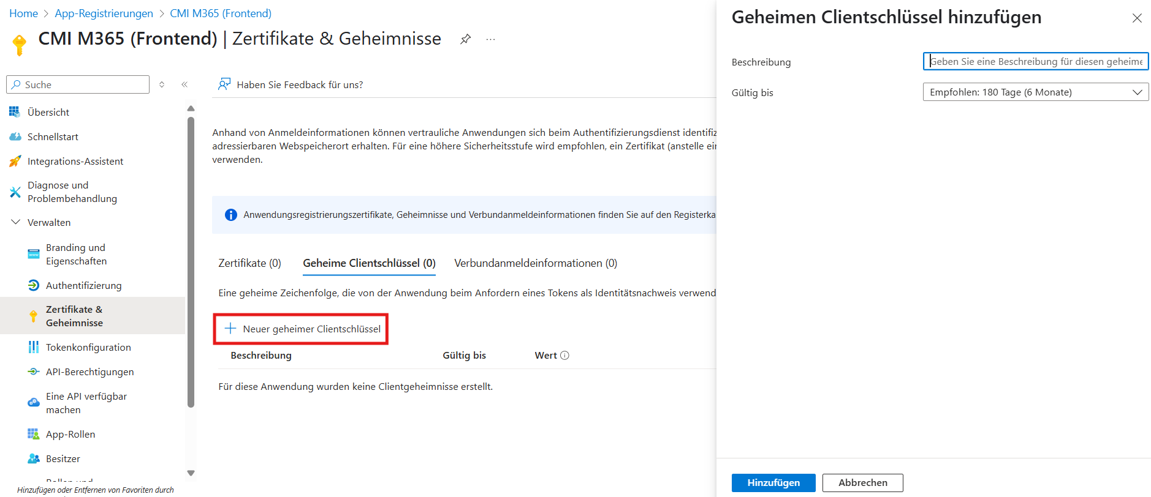
Task: Click the blue info icon in the banner
Action: coord(231,215)
